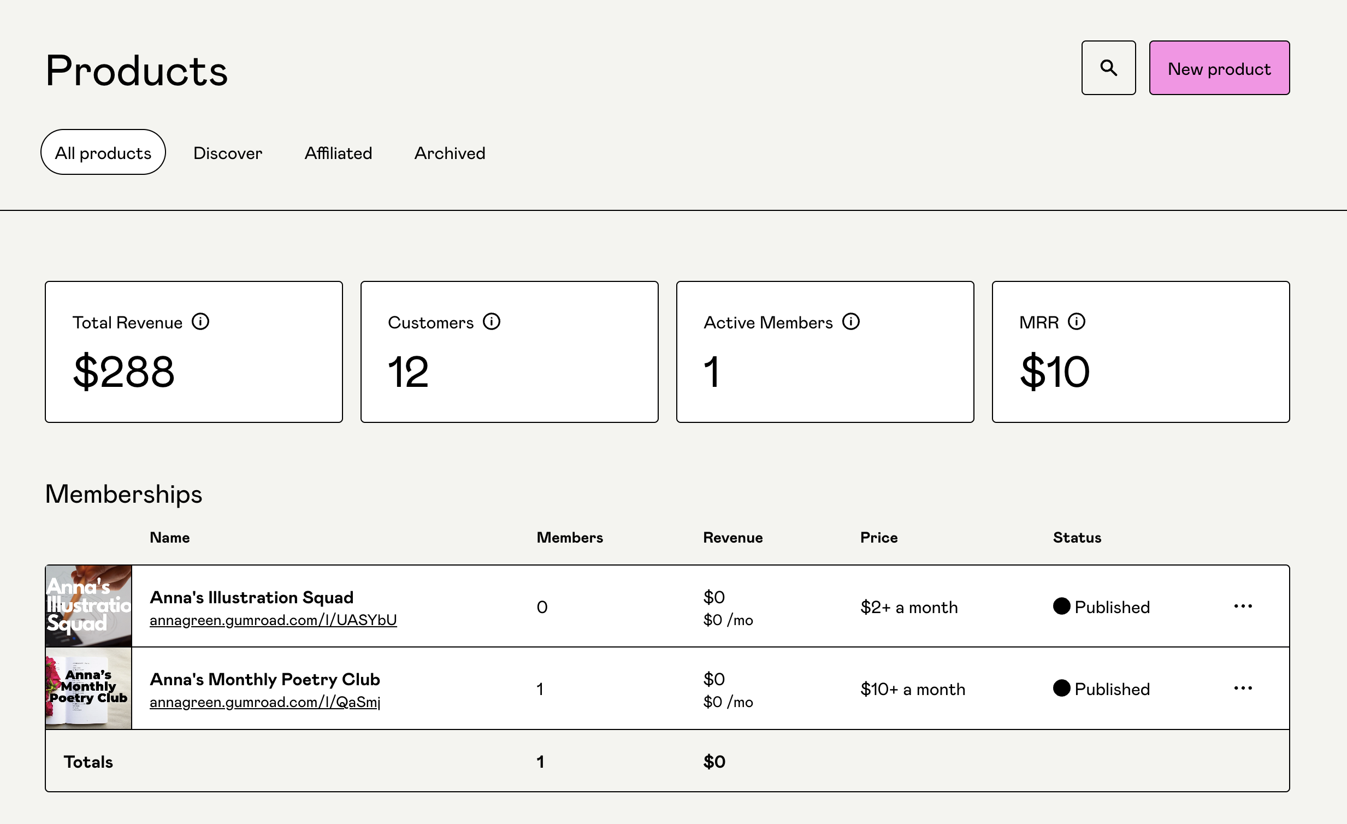This screenshot has width=1347, height=824.
Task: Click the Anna's Monthly Poetry Club product name
Action: click(x=264, y=679)
